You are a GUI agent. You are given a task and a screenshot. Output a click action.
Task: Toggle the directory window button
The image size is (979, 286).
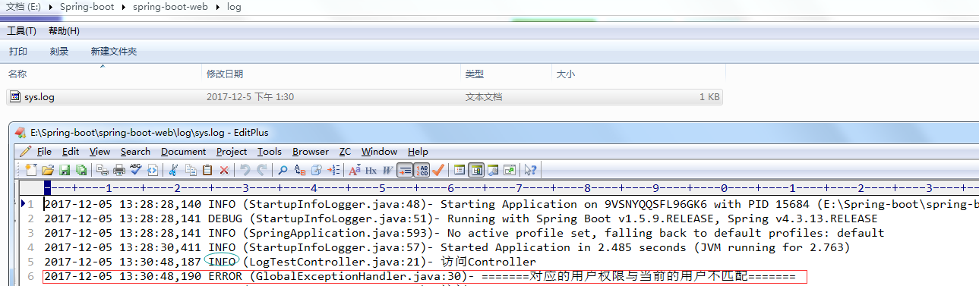coord(476,170)
